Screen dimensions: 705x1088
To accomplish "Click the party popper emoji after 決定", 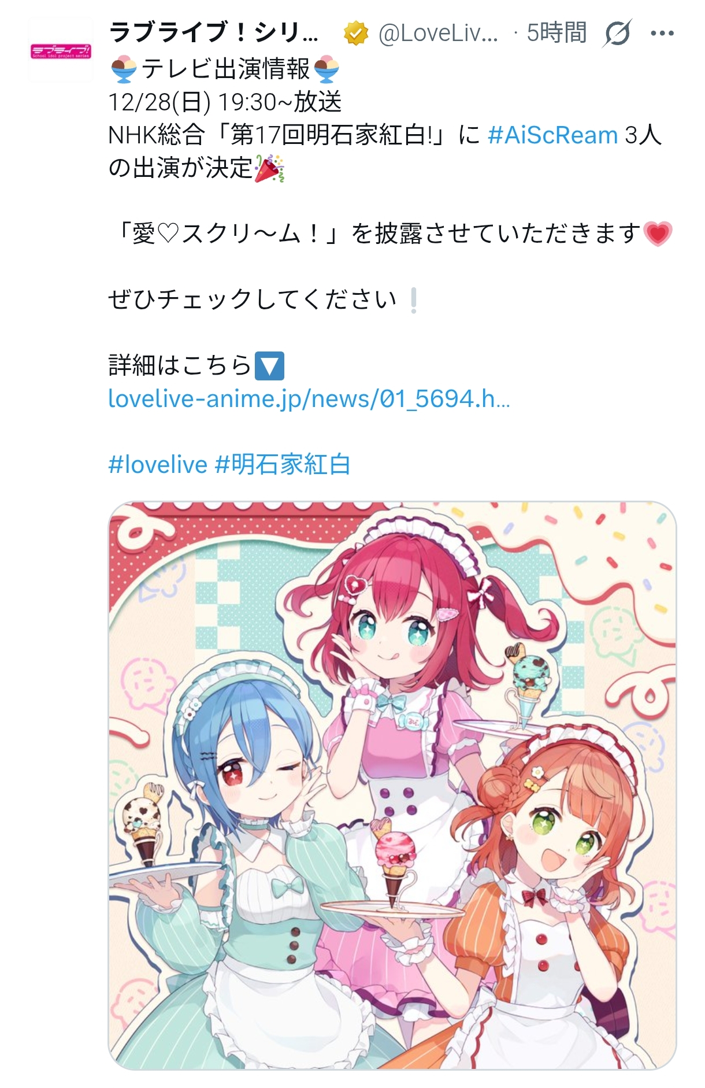I will (x=269, y=168).
